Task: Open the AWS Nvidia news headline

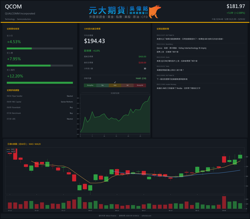Action: (178, 88)
